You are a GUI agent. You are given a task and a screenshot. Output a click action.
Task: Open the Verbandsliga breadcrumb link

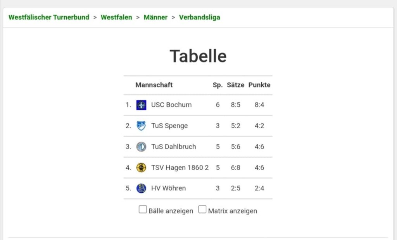point(200,17)
